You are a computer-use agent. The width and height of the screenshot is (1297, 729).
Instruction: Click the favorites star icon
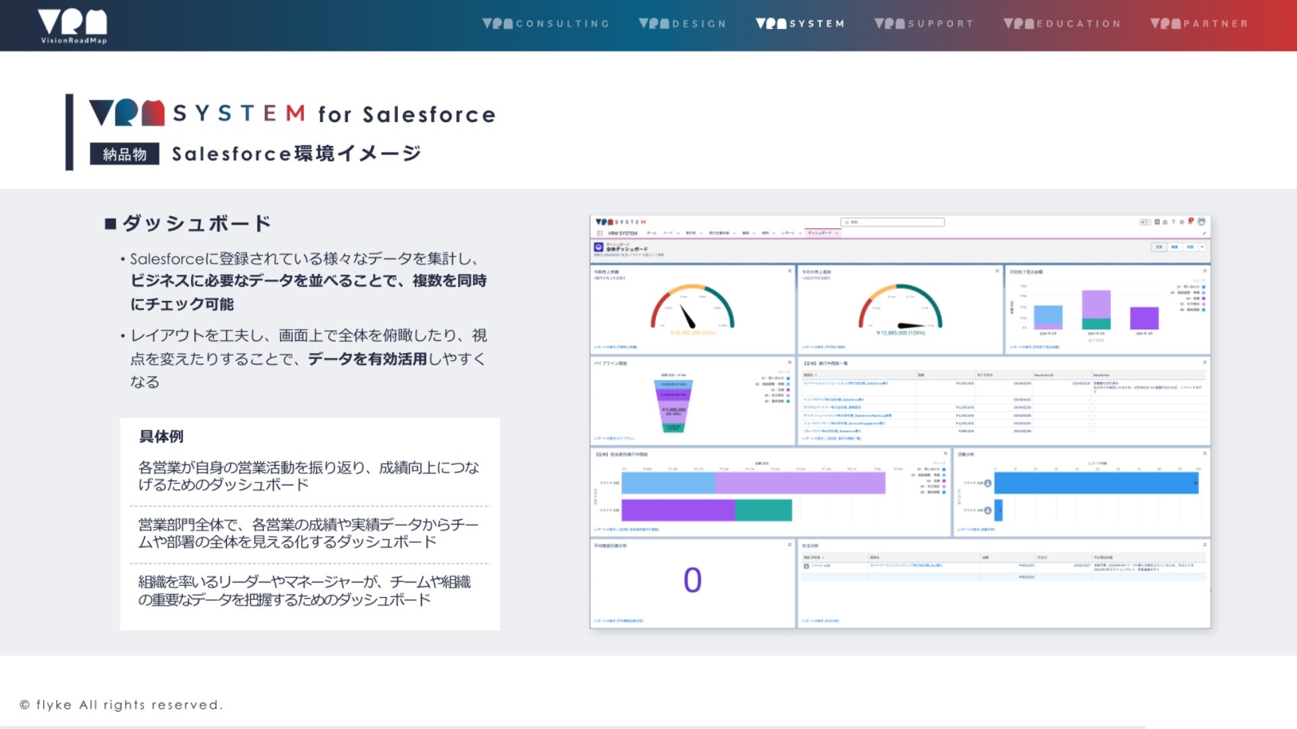1142,222
